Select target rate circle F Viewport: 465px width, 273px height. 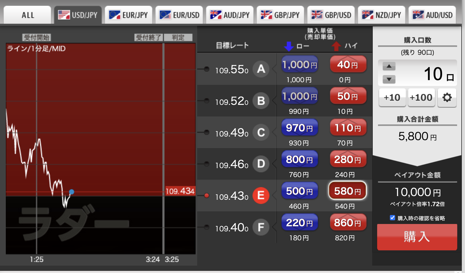point(261,227)
